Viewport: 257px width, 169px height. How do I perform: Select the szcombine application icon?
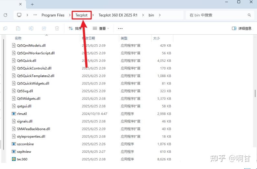coord(14,144)
